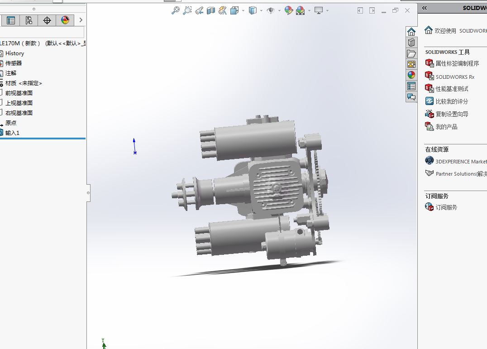Open the SOLIDWORKS Forum tab icon
487x349 pixels.
pos(411,97)
